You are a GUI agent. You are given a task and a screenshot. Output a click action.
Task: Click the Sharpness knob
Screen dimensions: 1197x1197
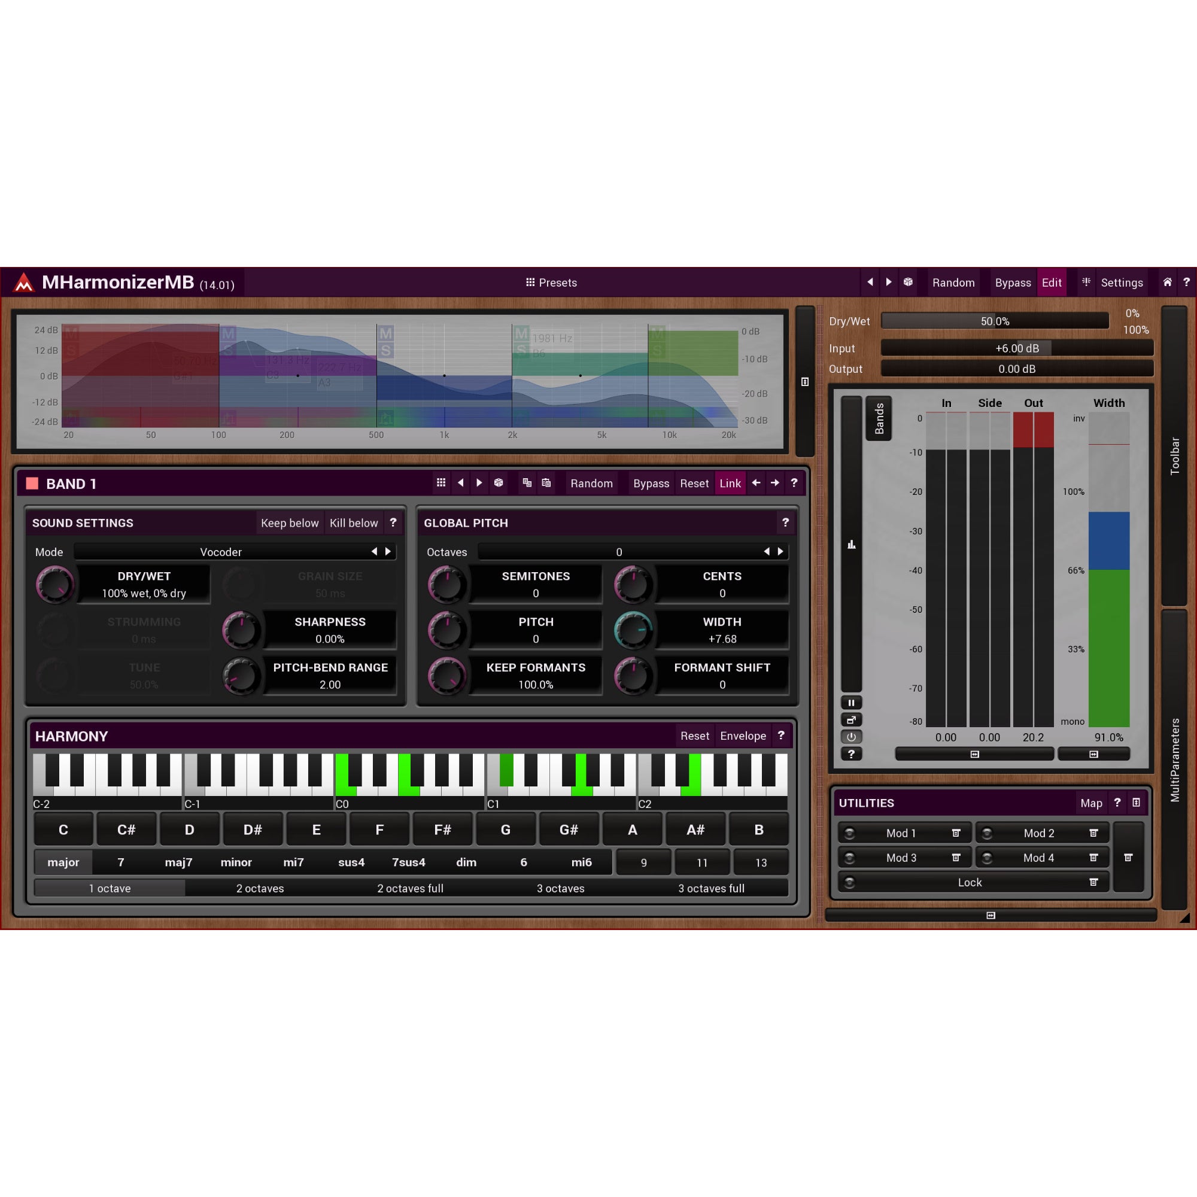tap(241, 630)
